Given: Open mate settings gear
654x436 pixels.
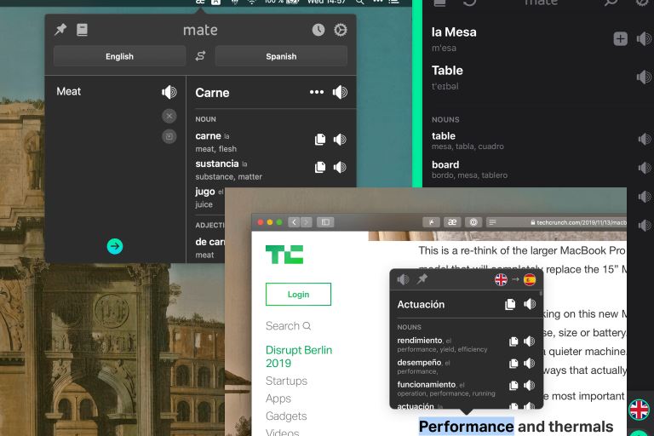Looking at the screenshot, I should click(x=341, y=30).
